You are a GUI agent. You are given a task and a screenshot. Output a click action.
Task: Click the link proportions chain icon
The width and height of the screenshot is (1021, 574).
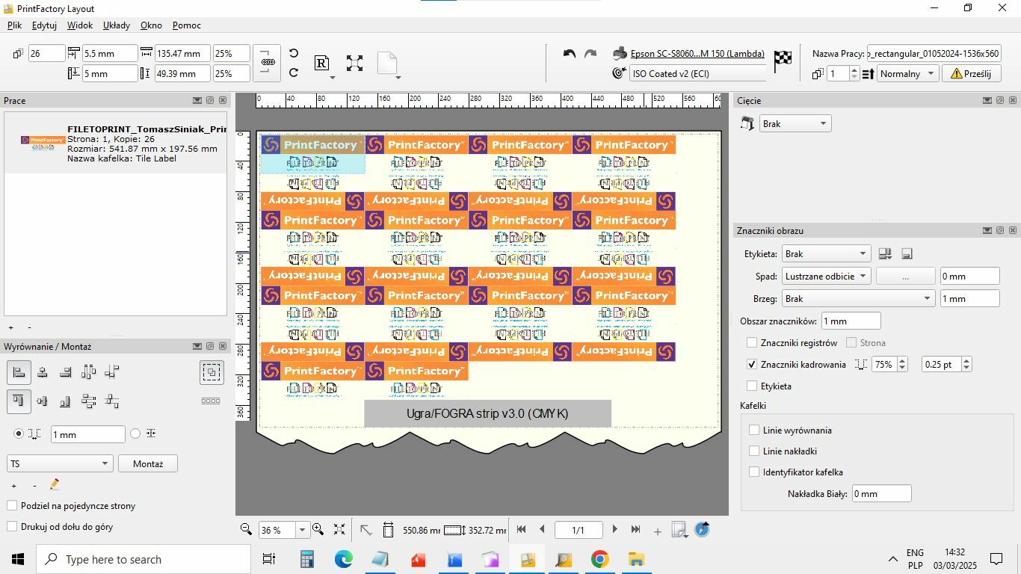pyautogui.click(x=268, y=61)
